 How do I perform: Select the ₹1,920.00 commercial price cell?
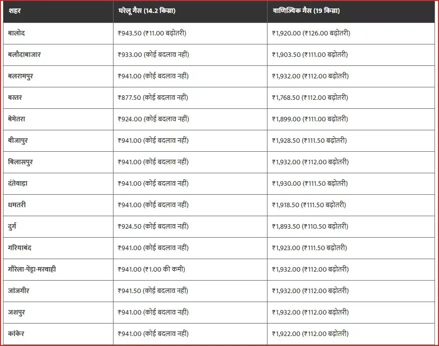coord(310,33)
